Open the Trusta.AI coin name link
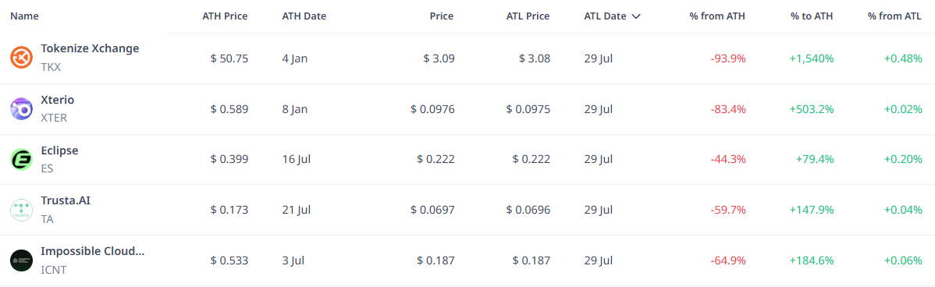Screen dimensions: 935x287 tap(65, 200)
